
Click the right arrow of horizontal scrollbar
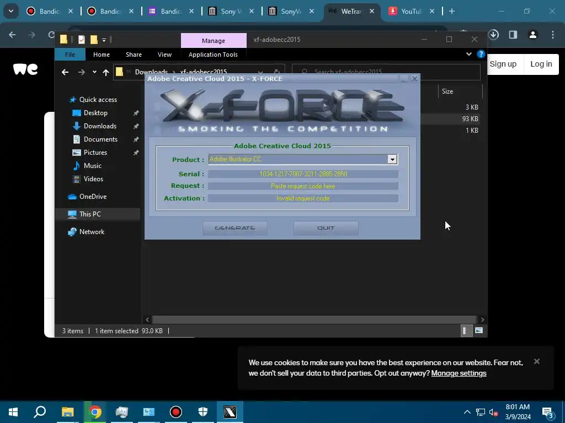pyautogui.click(x=482, y=319)
